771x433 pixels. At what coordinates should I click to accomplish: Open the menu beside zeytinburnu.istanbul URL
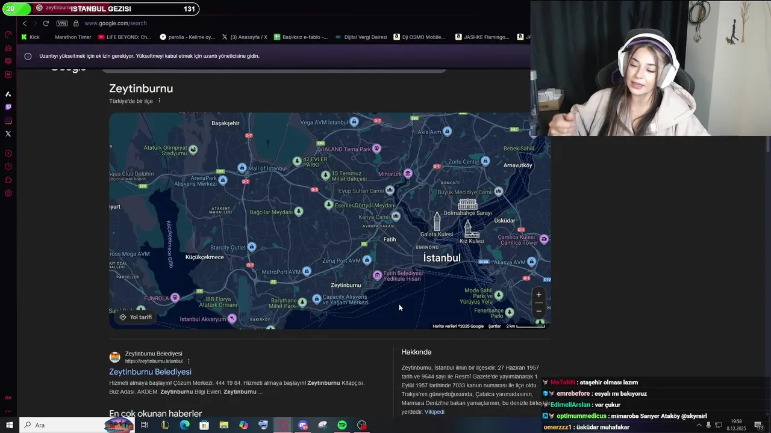[x=189, y=361]
